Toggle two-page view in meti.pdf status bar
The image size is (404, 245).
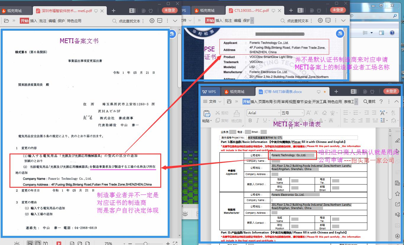pyautogui.click(x=46, y=243)
